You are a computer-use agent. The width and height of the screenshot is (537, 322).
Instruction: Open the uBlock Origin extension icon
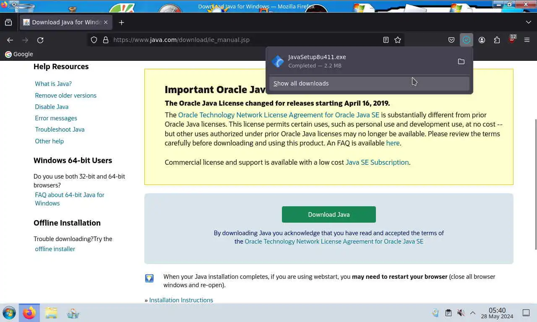[512, 39]
